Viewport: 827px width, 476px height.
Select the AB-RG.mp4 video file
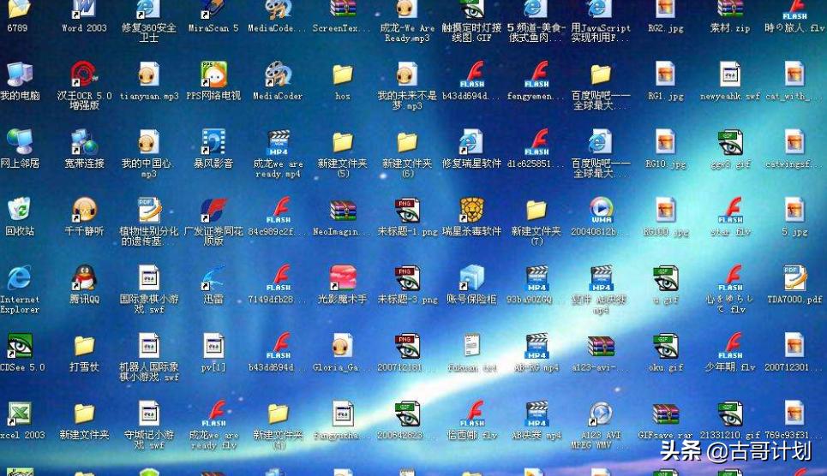point(536,346)
